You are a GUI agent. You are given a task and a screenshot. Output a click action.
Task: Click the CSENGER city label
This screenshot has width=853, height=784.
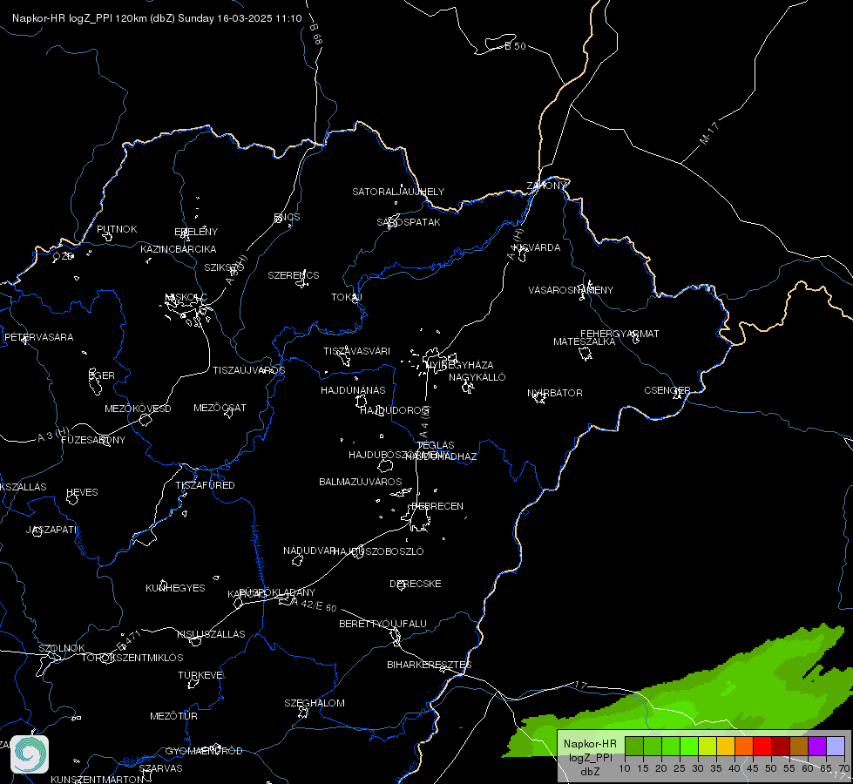coord(667,390)
